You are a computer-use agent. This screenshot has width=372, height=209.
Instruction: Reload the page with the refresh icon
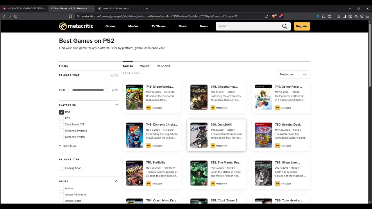16,16
